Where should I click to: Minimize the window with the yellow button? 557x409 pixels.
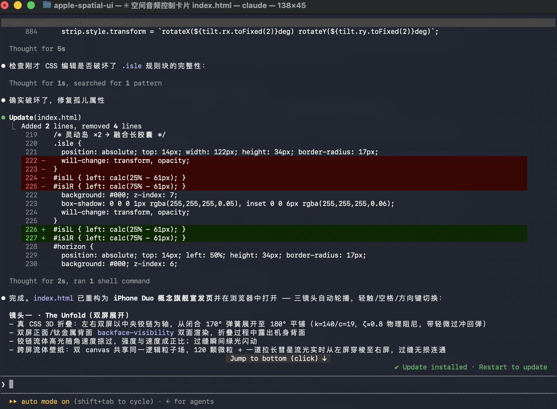click(x=19, y=6)
